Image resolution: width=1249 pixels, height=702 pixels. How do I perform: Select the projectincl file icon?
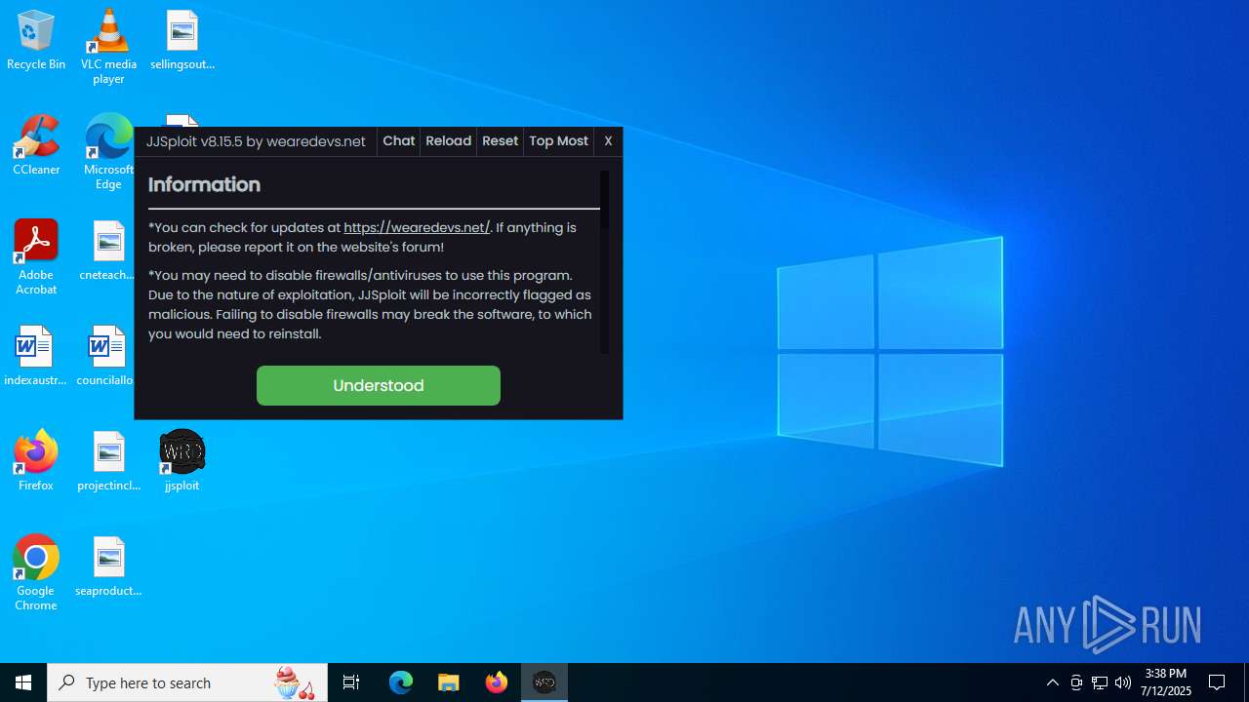[108, 461]
